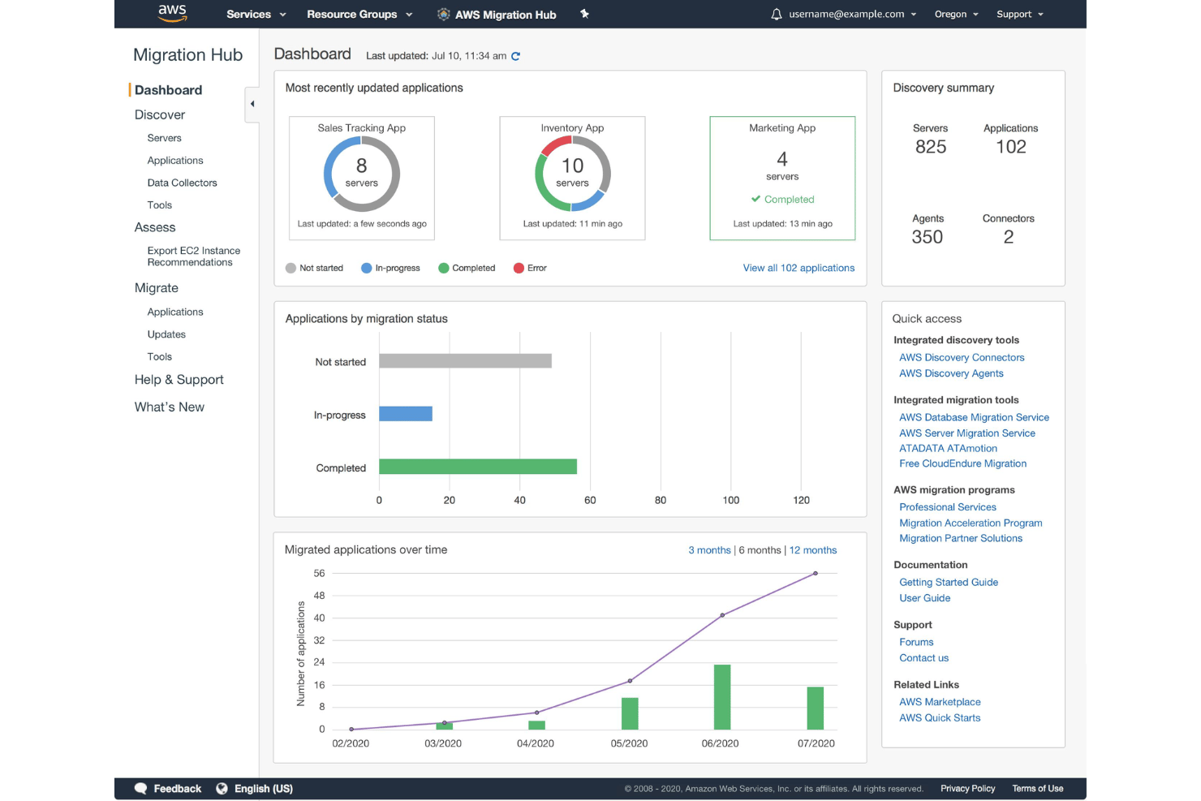Open Tools under Discover

(x=160, y=205)
